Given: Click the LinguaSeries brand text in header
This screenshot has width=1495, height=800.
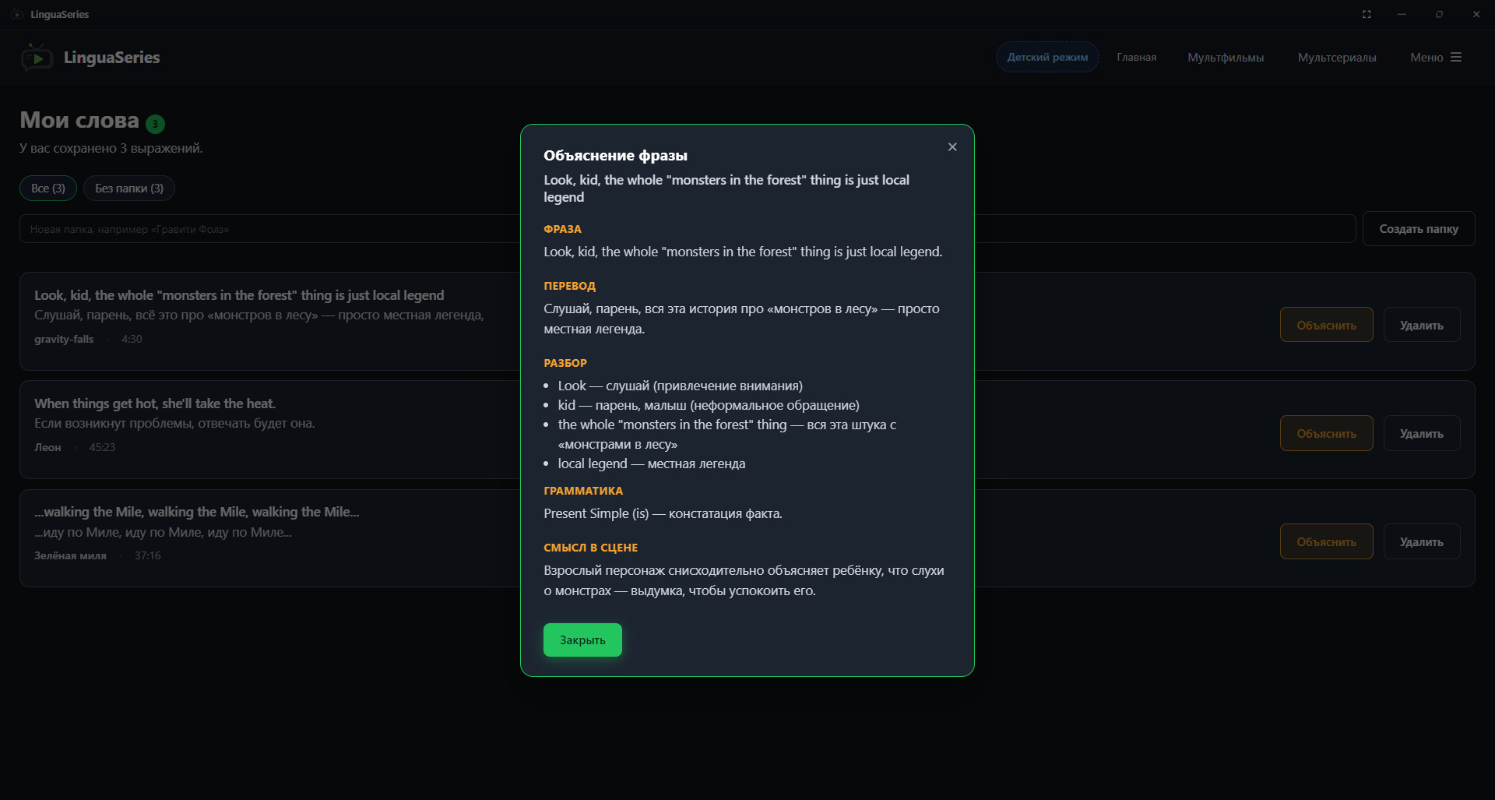Looking at the screenshot, I should point(111,57).
